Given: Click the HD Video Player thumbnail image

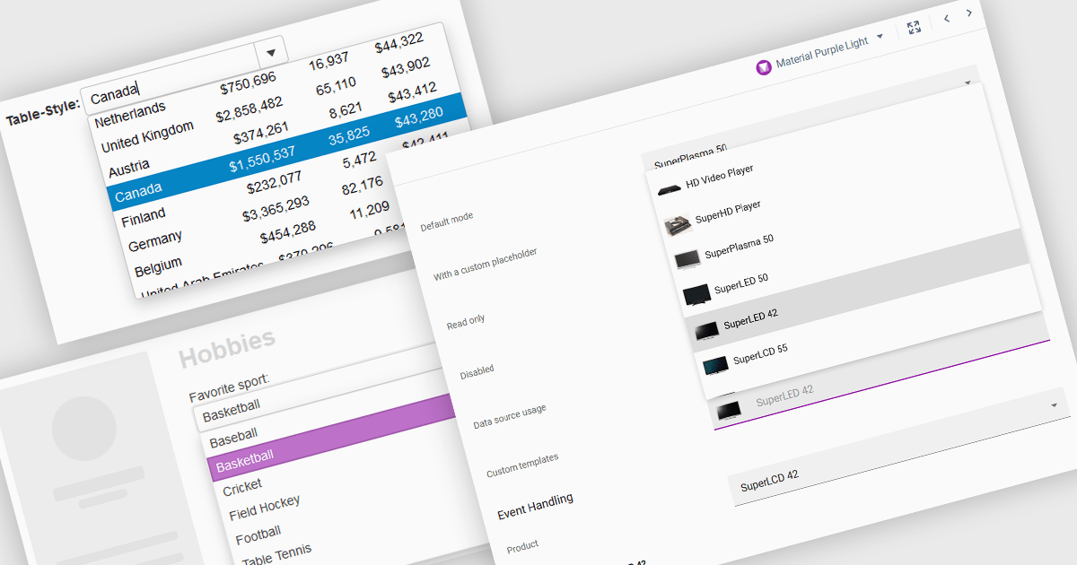Looking at the screenshot, I should tap(669, 189).
